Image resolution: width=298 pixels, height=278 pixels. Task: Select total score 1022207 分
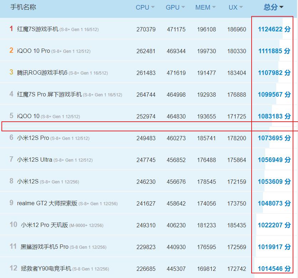coord(274,225)
